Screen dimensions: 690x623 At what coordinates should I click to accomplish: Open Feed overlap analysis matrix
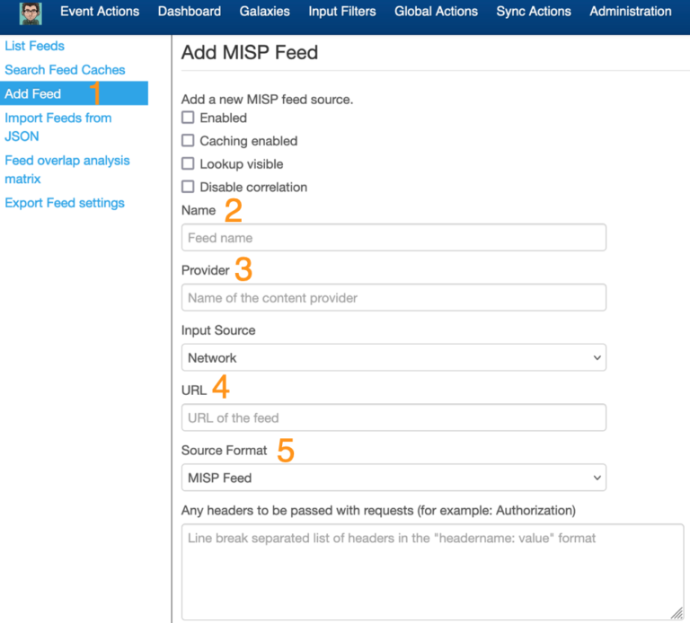pos(67,170)
